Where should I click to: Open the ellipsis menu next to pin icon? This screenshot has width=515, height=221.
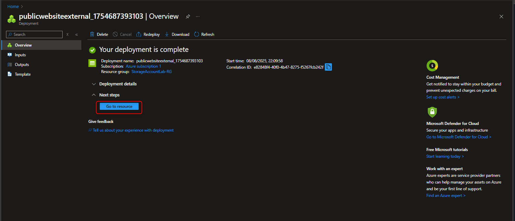pos(198,16)
